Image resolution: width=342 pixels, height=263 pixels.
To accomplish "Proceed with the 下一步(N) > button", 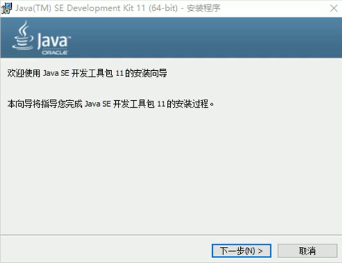I will click(241, 251).
